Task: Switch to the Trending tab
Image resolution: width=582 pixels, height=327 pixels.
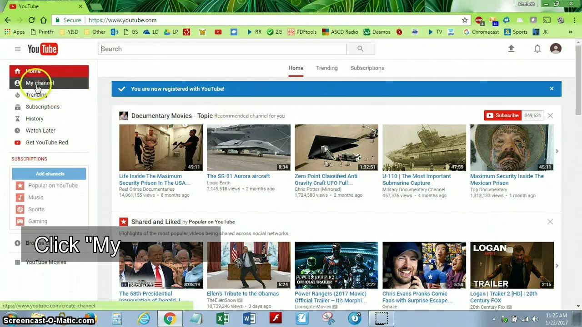Action: click(326, 68)
